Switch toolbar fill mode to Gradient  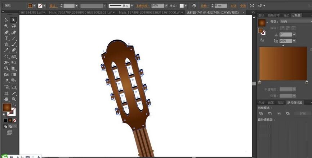[10, 120]
